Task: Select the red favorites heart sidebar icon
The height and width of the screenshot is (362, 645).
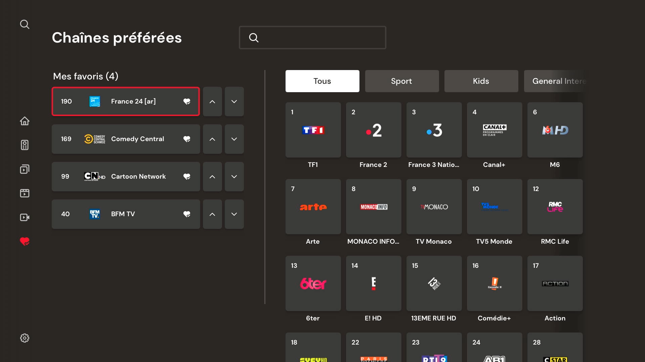Action: (25, 241)
